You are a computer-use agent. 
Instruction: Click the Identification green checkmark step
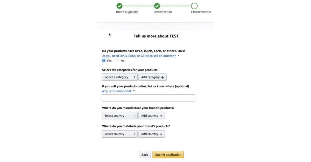[157, 6]
